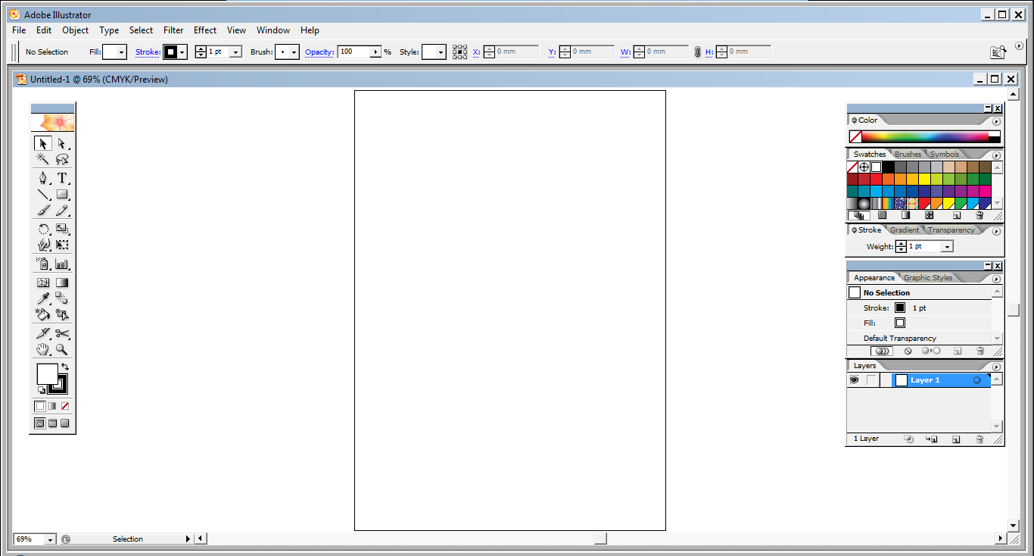Select the Column Graph tool
The width and height of the screenshot is (1034, 556).
click(x=63, y=264)
